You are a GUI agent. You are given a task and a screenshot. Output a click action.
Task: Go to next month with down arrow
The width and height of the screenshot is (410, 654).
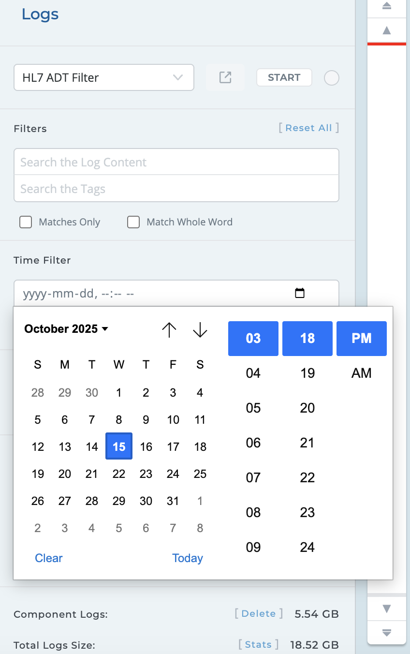pyautogui.click(x=200, y=330)
